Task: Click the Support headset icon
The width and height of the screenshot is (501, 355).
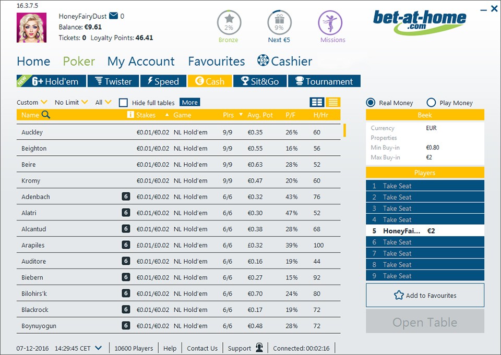Action: point(259,348)
